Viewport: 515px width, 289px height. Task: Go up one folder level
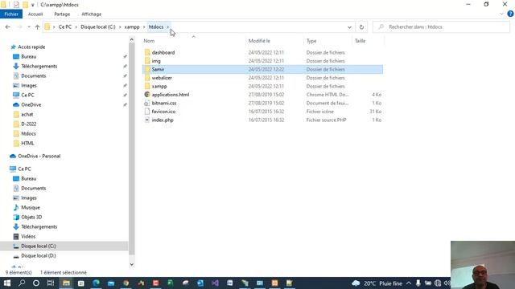coord(38,26)
